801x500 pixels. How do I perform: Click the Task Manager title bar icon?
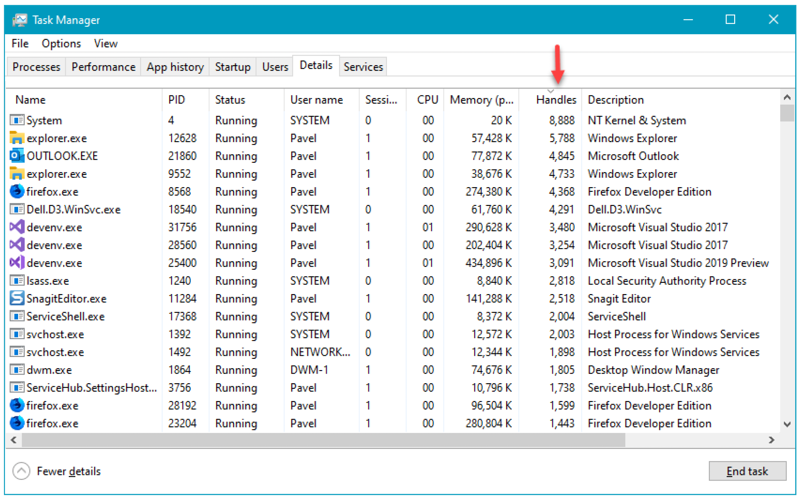point(19,20)
